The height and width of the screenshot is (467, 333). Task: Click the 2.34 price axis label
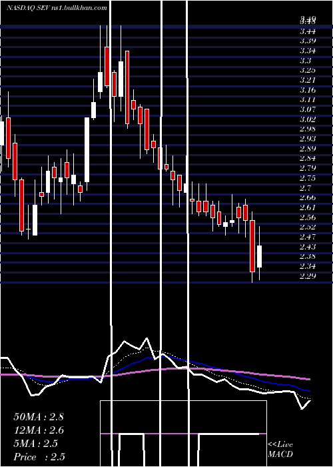point(308,266)
